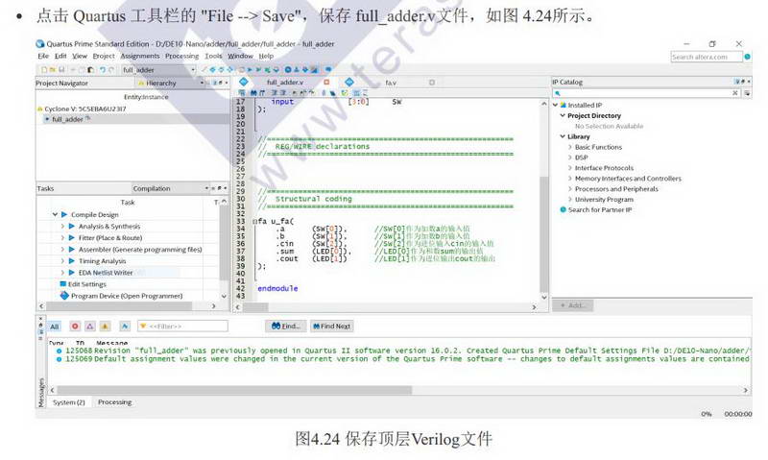Click the message filter input field
Screen dimensions: 768x460
point(182,327)
